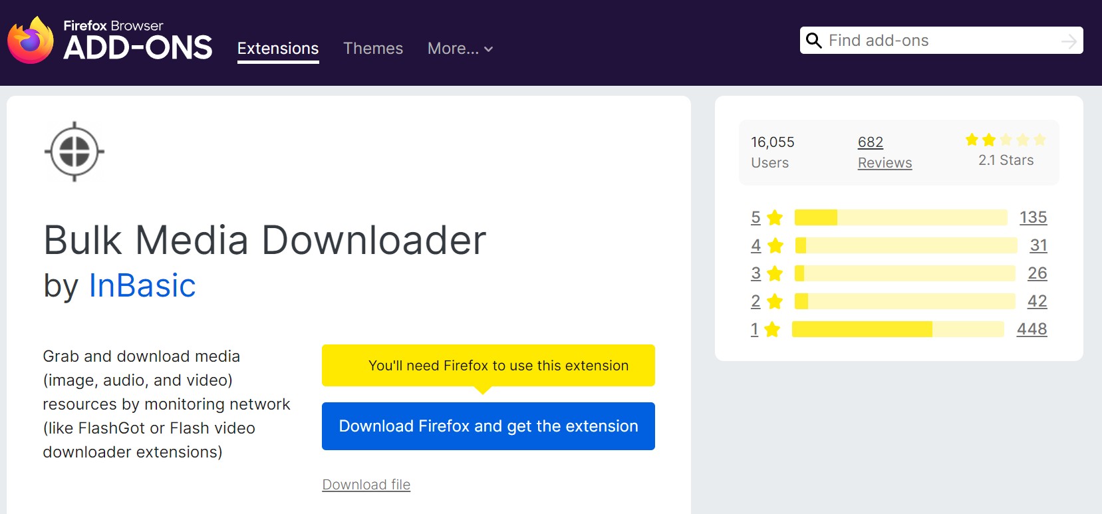1102x514 pixels.
Task: Open the 4 rating filter link
Action: pyautogui.click(x=756, y=245)
